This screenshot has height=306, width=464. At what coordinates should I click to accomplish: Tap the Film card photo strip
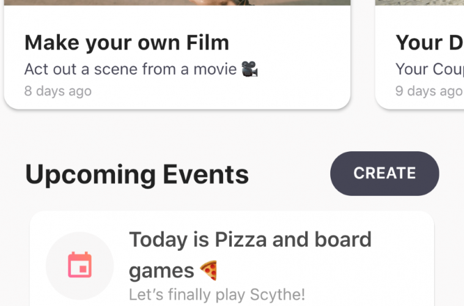click(x=177, y=2)
